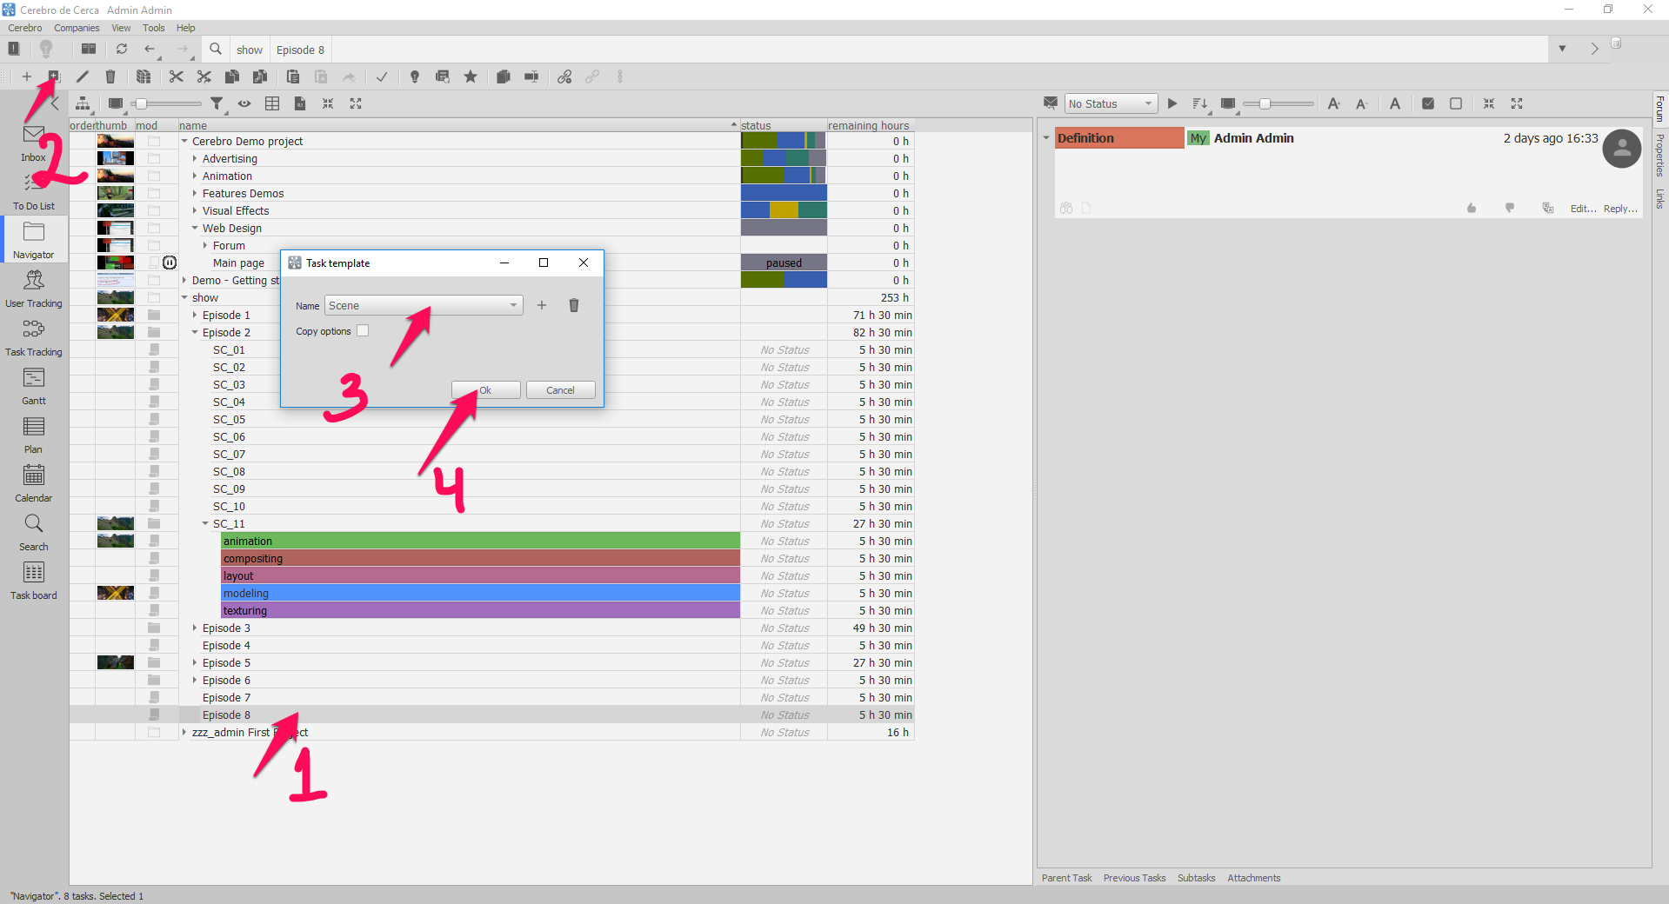This screenshot has width=1669, height=904.
Task: Open the Gantt view in sidebar
Action: [34, 386]
